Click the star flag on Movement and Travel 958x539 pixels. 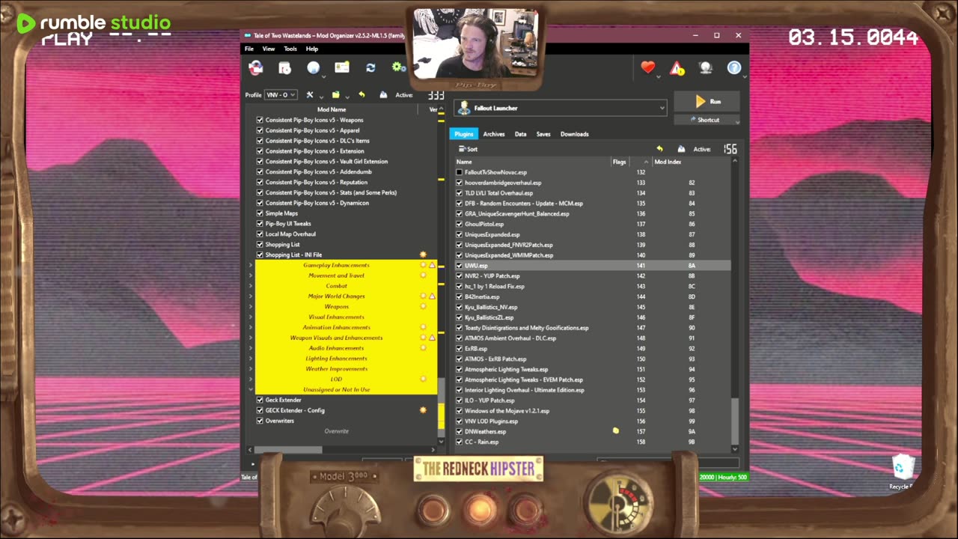click(x=423, y=275)
